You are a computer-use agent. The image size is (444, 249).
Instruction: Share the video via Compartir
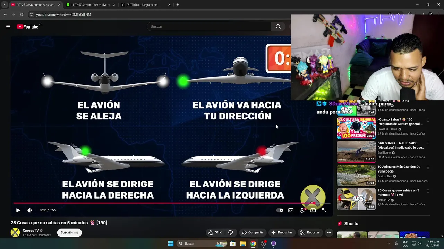[x=252, y=232]
